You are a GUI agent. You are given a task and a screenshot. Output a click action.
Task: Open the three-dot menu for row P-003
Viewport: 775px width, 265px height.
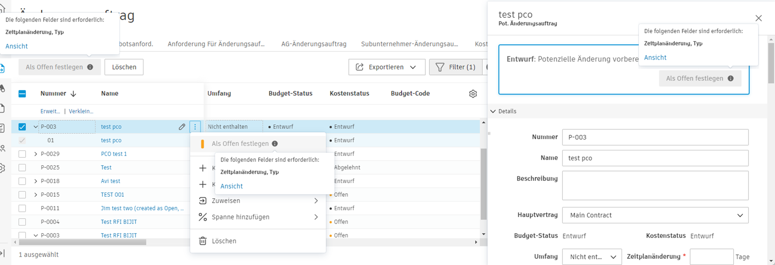[195, 127]
